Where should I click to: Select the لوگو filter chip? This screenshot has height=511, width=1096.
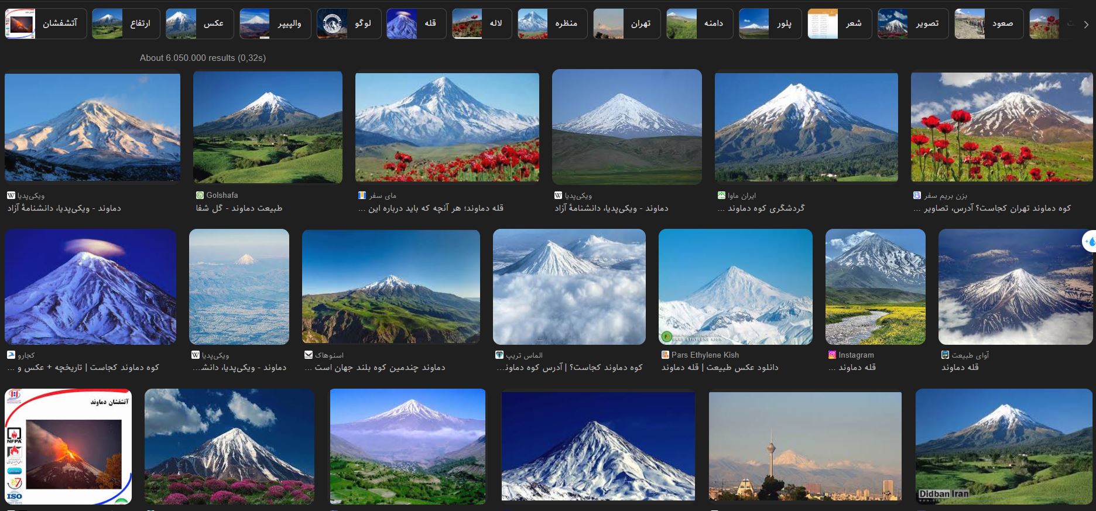tap(348, 24)
